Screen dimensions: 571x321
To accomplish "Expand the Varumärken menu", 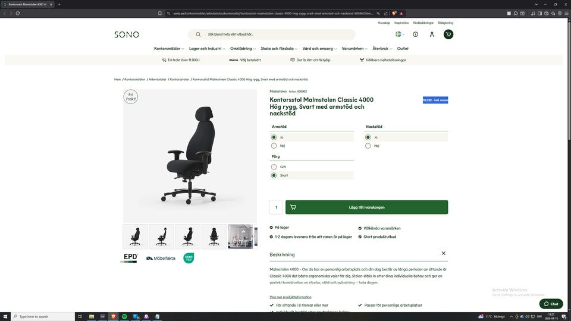I will [354, 48].
